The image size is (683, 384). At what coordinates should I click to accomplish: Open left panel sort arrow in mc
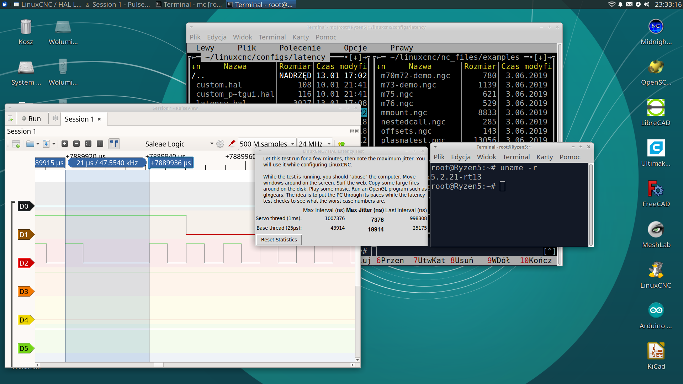click(196, 66)
